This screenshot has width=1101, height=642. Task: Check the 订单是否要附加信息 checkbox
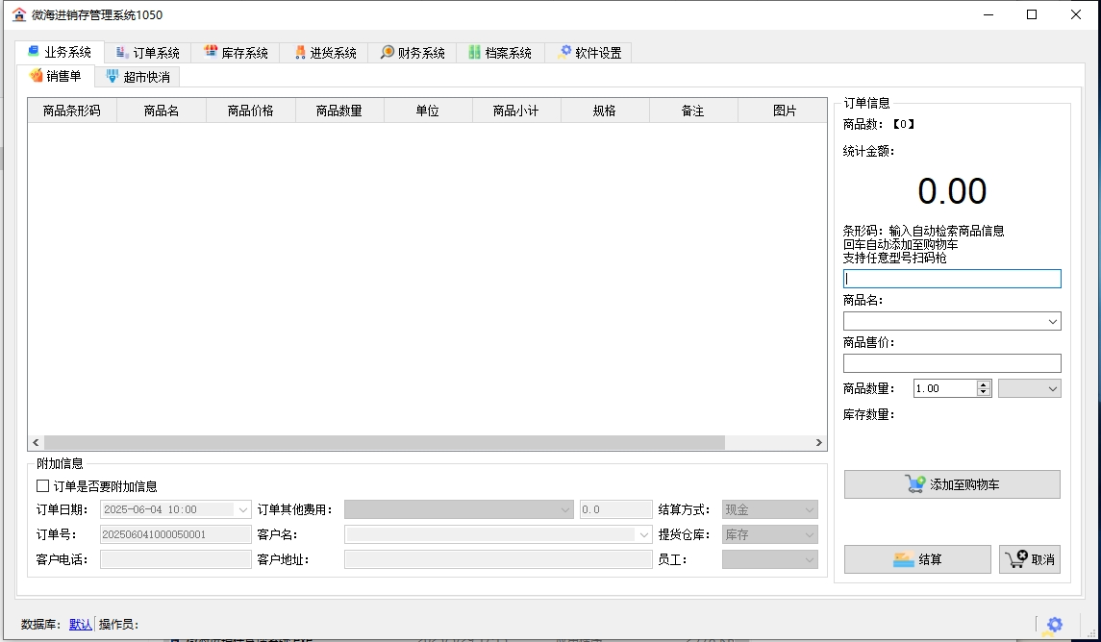pyautogui.click(x=43, y=485)
